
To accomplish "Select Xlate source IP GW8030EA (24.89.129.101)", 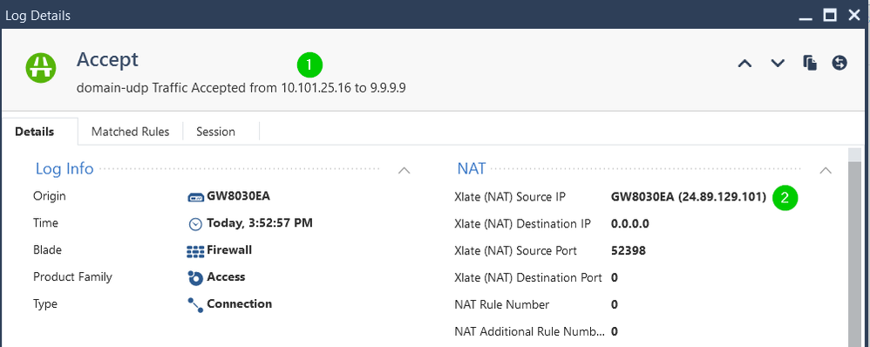I will tap(689, 196).
